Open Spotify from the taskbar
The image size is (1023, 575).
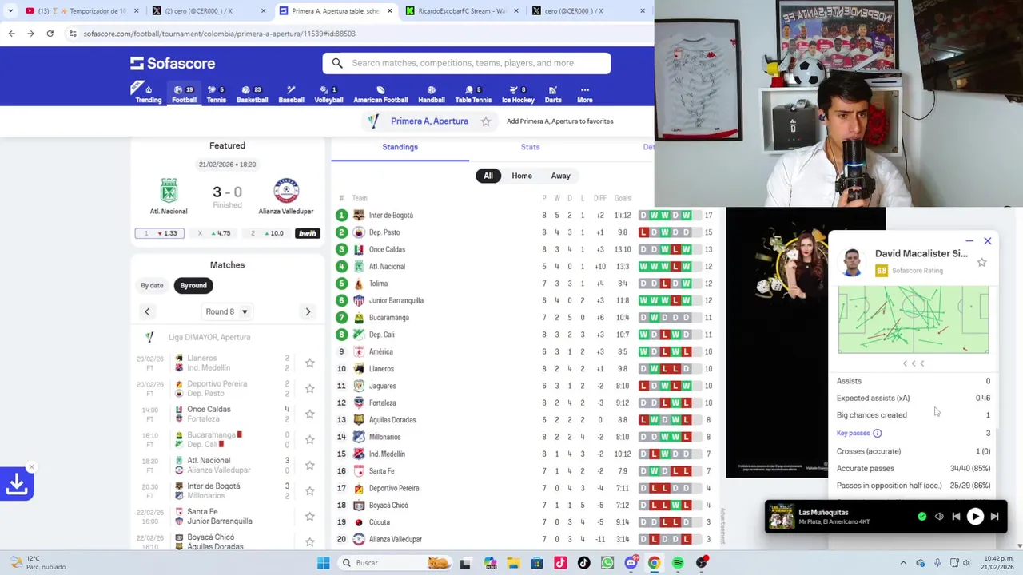coord(678,563)
